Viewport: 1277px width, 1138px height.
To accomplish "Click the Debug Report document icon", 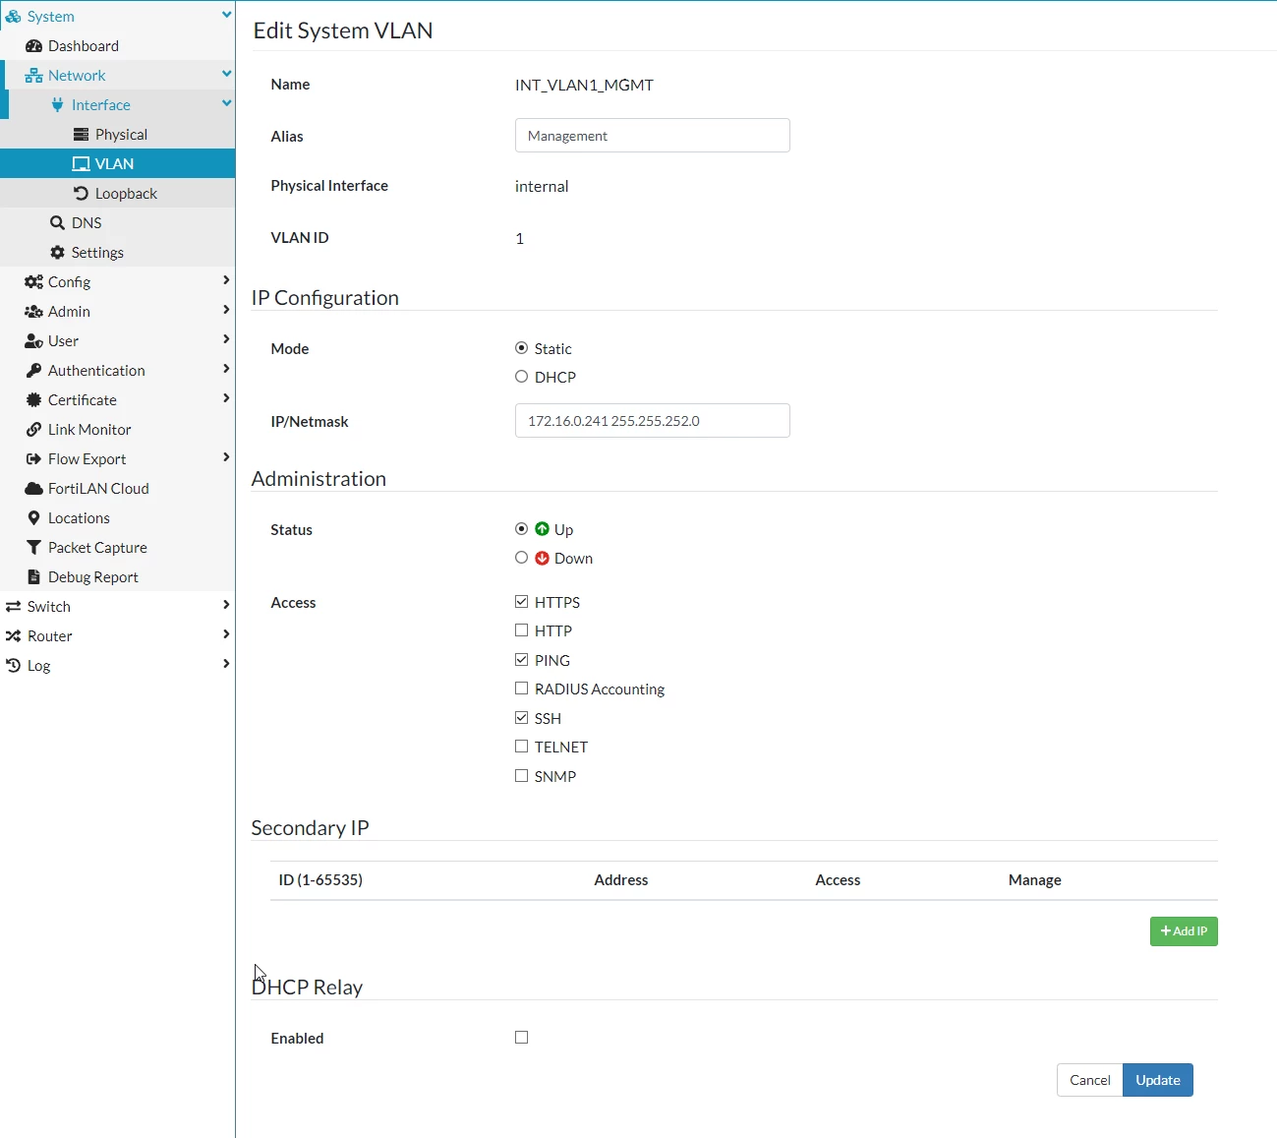I will [33, 577].
